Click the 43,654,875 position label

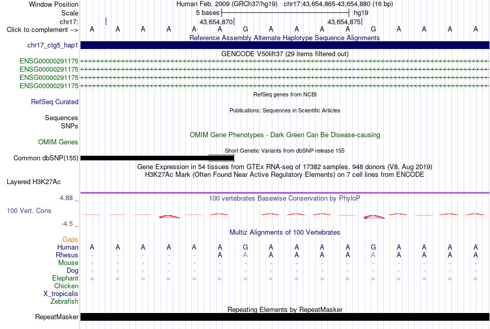[344, 22]
